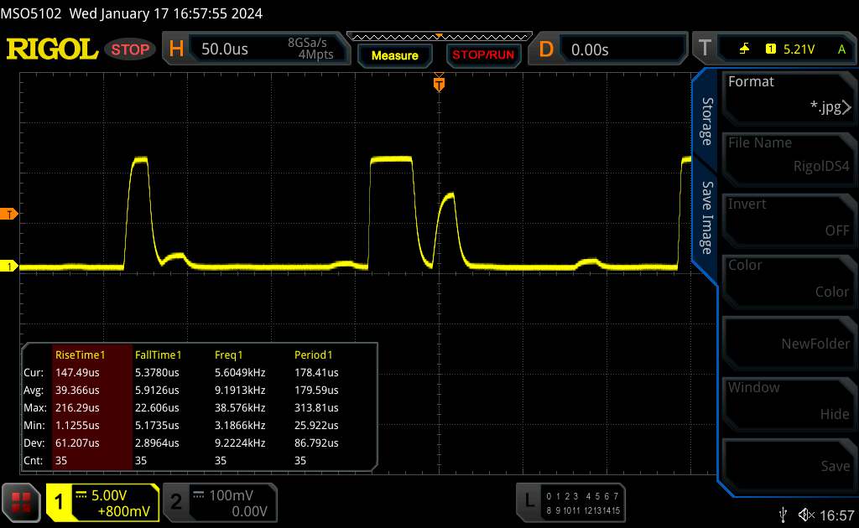Image resolution: width=859 pixels, height=528 pixels.
Task: Select the 5.21V trigger level value
Action: tap(799, 49)
